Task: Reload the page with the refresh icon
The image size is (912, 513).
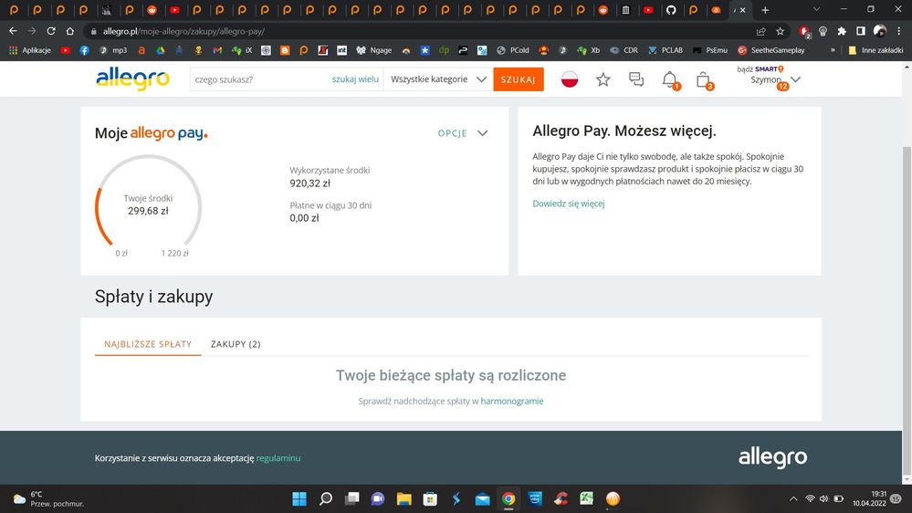Action: 51,31
